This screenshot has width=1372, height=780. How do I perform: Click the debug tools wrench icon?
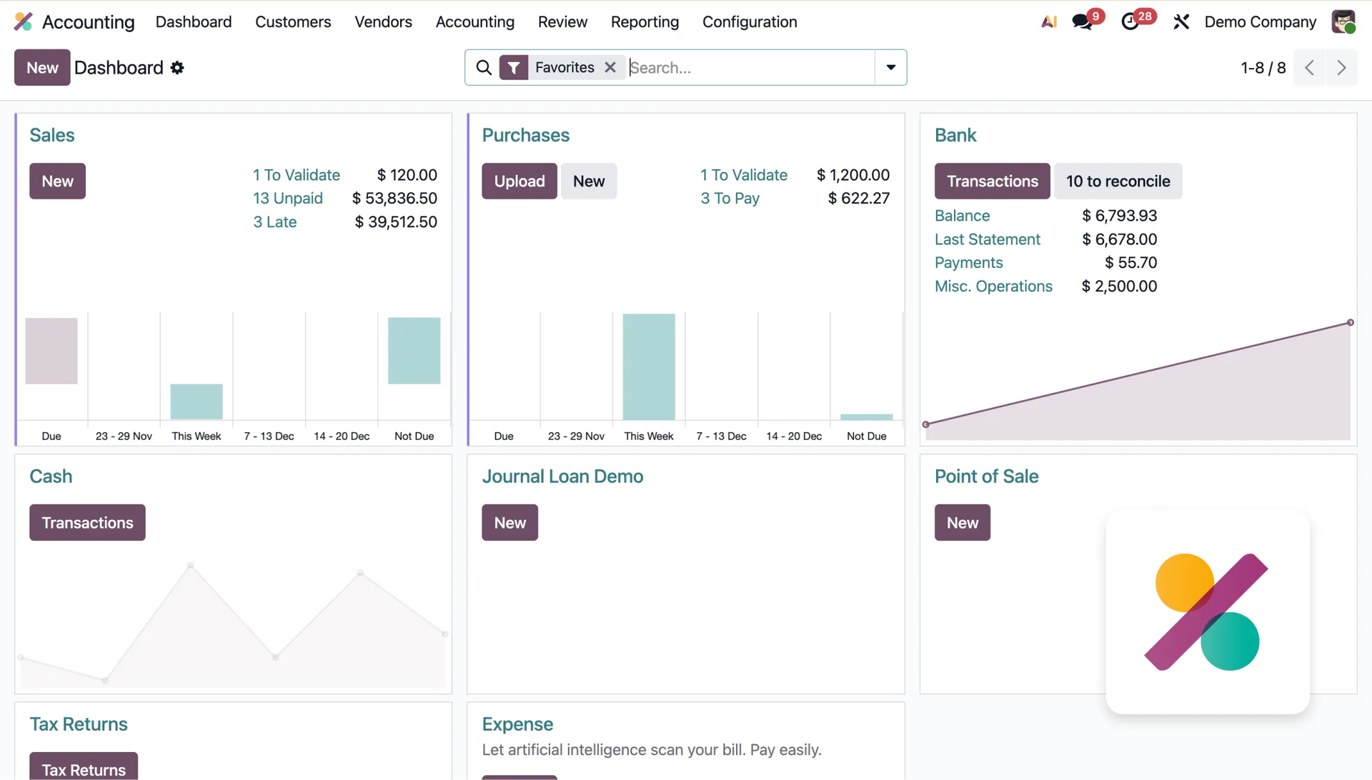[x=1181, y=22]
